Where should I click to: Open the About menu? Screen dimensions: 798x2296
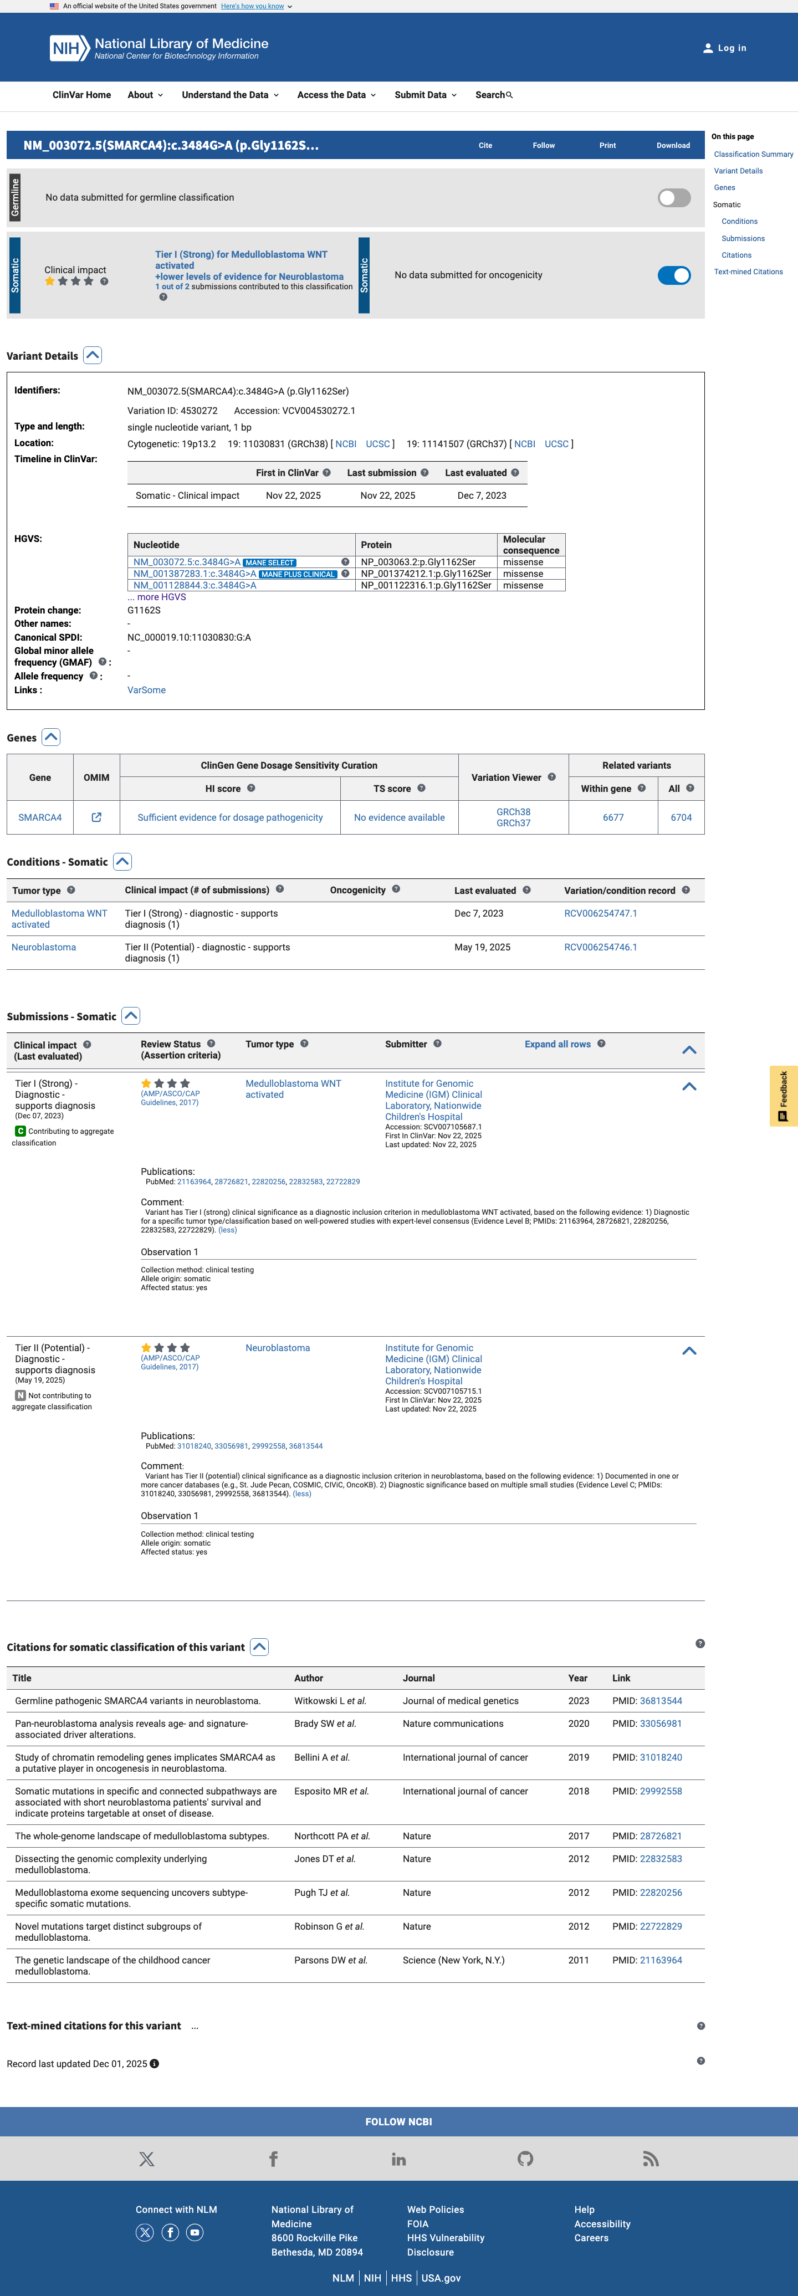145,95
